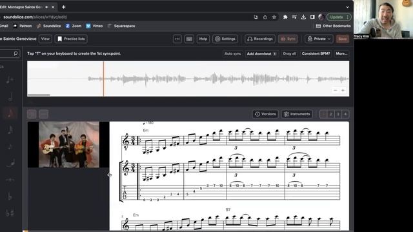Open Recordings with headphones icon

pos(260,39)
